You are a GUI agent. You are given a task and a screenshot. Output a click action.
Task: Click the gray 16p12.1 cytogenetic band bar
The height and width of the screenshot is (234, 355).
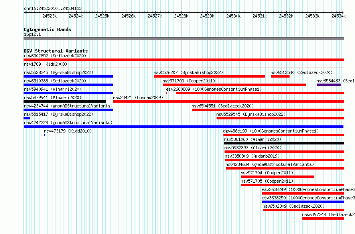pyautogui.click(x=183, y=39)
